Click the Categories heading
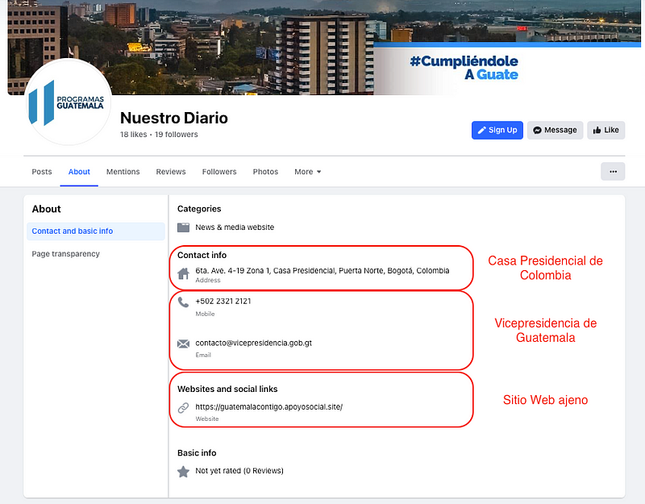 point(199,209)
